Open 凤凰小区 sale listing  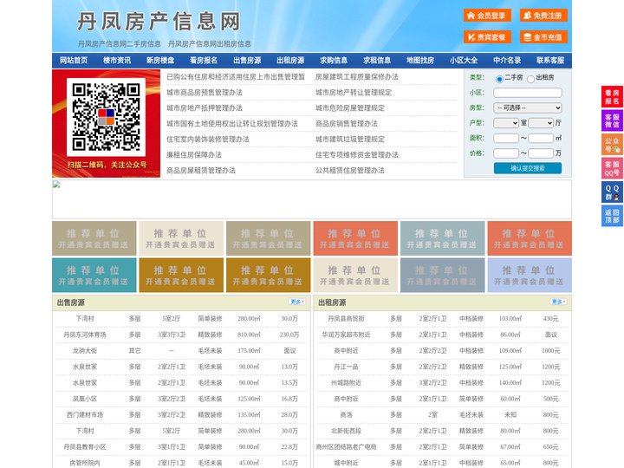coord(85,399)
